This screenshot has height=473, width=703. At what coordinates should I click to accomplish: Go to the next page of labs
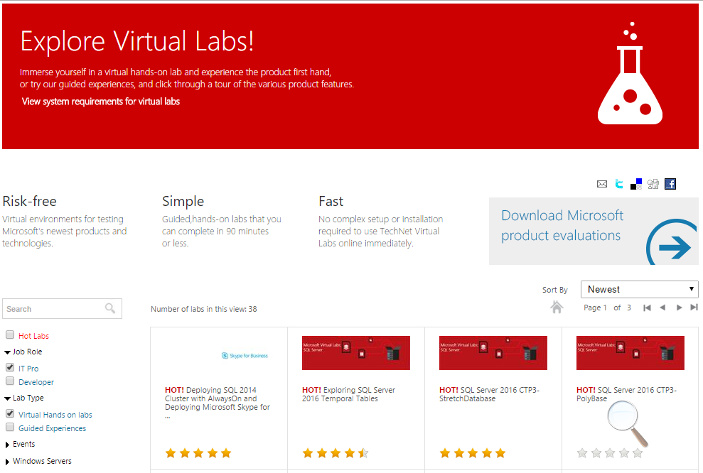point(680,308)
